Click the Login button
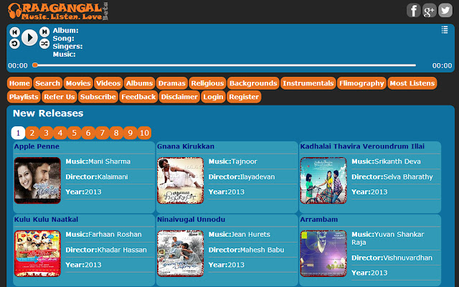The width and height of the screenshot is (459, 287). tap(213, 97)
